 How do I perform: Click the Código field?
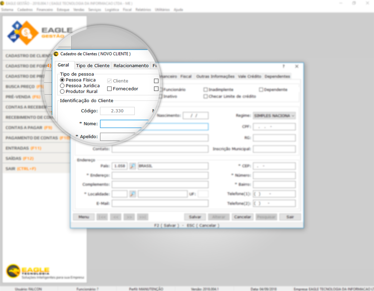tap(117, 111)
